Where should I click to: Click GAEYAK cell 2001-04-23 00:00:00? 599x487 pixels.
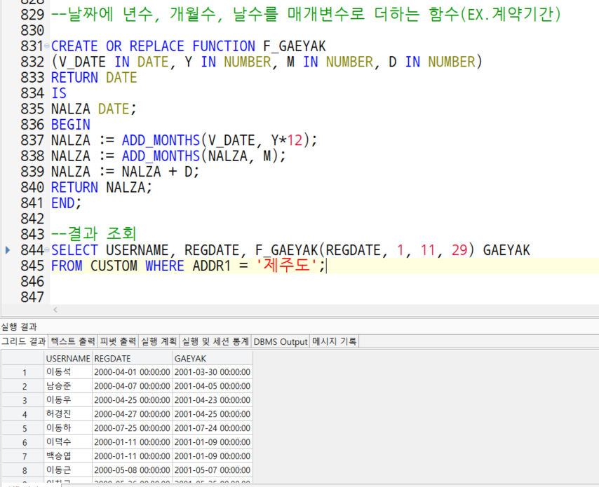point(213,400)
